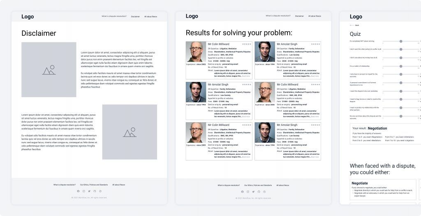The width and height of the screenshot is (421, 216).
Task: Click the 'Negotiate' card heading on Quiz page
Action: (x=359, y=183)
